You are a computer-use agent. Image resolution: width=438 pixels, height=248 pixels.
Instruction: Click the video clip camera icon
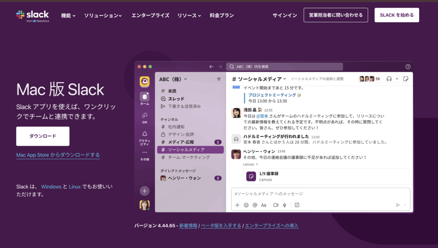(x=276, y=205)
